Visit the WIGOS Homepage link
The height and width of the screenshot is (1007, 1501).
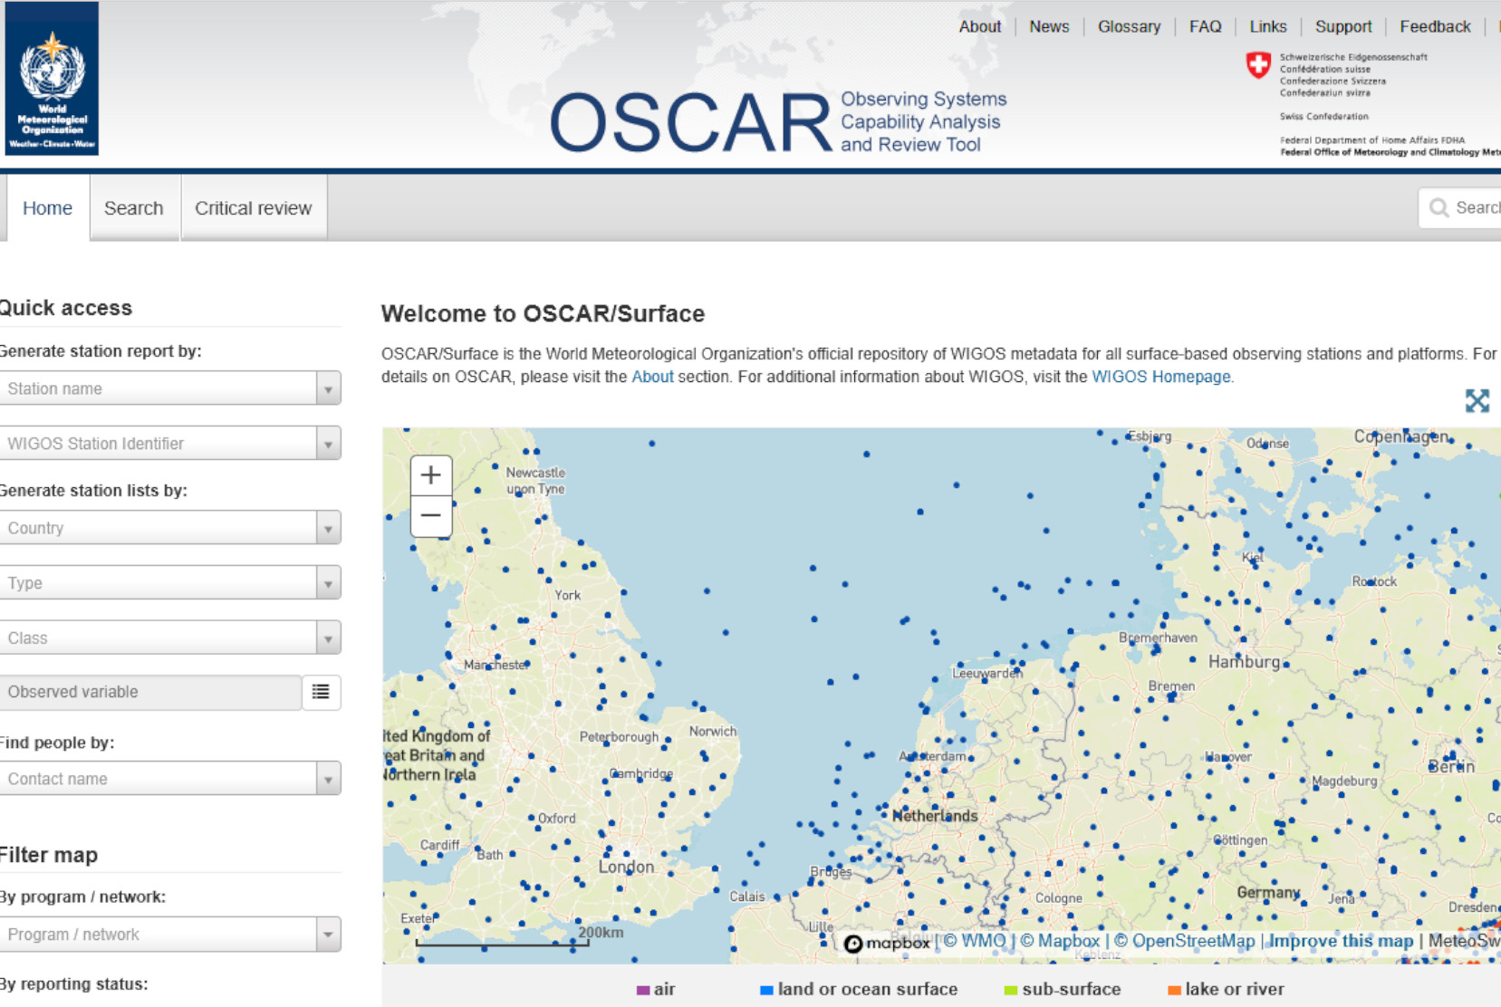[1161, 377]
